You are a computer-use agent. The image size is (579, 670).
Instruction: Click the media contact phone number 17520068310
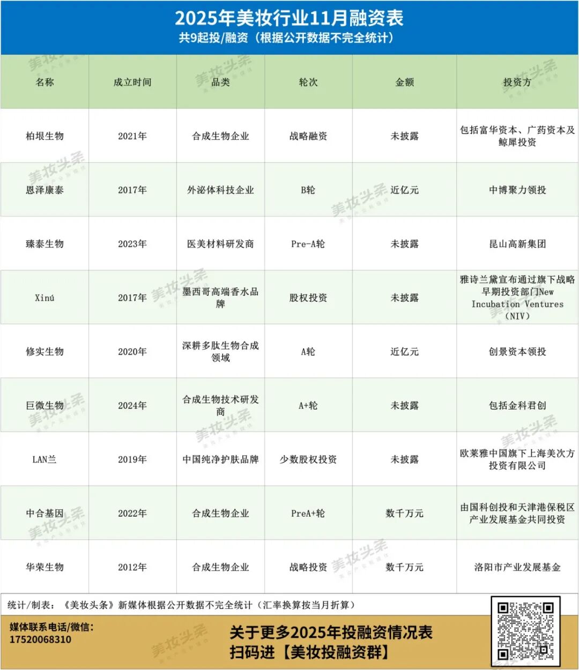tap(40, 639)
